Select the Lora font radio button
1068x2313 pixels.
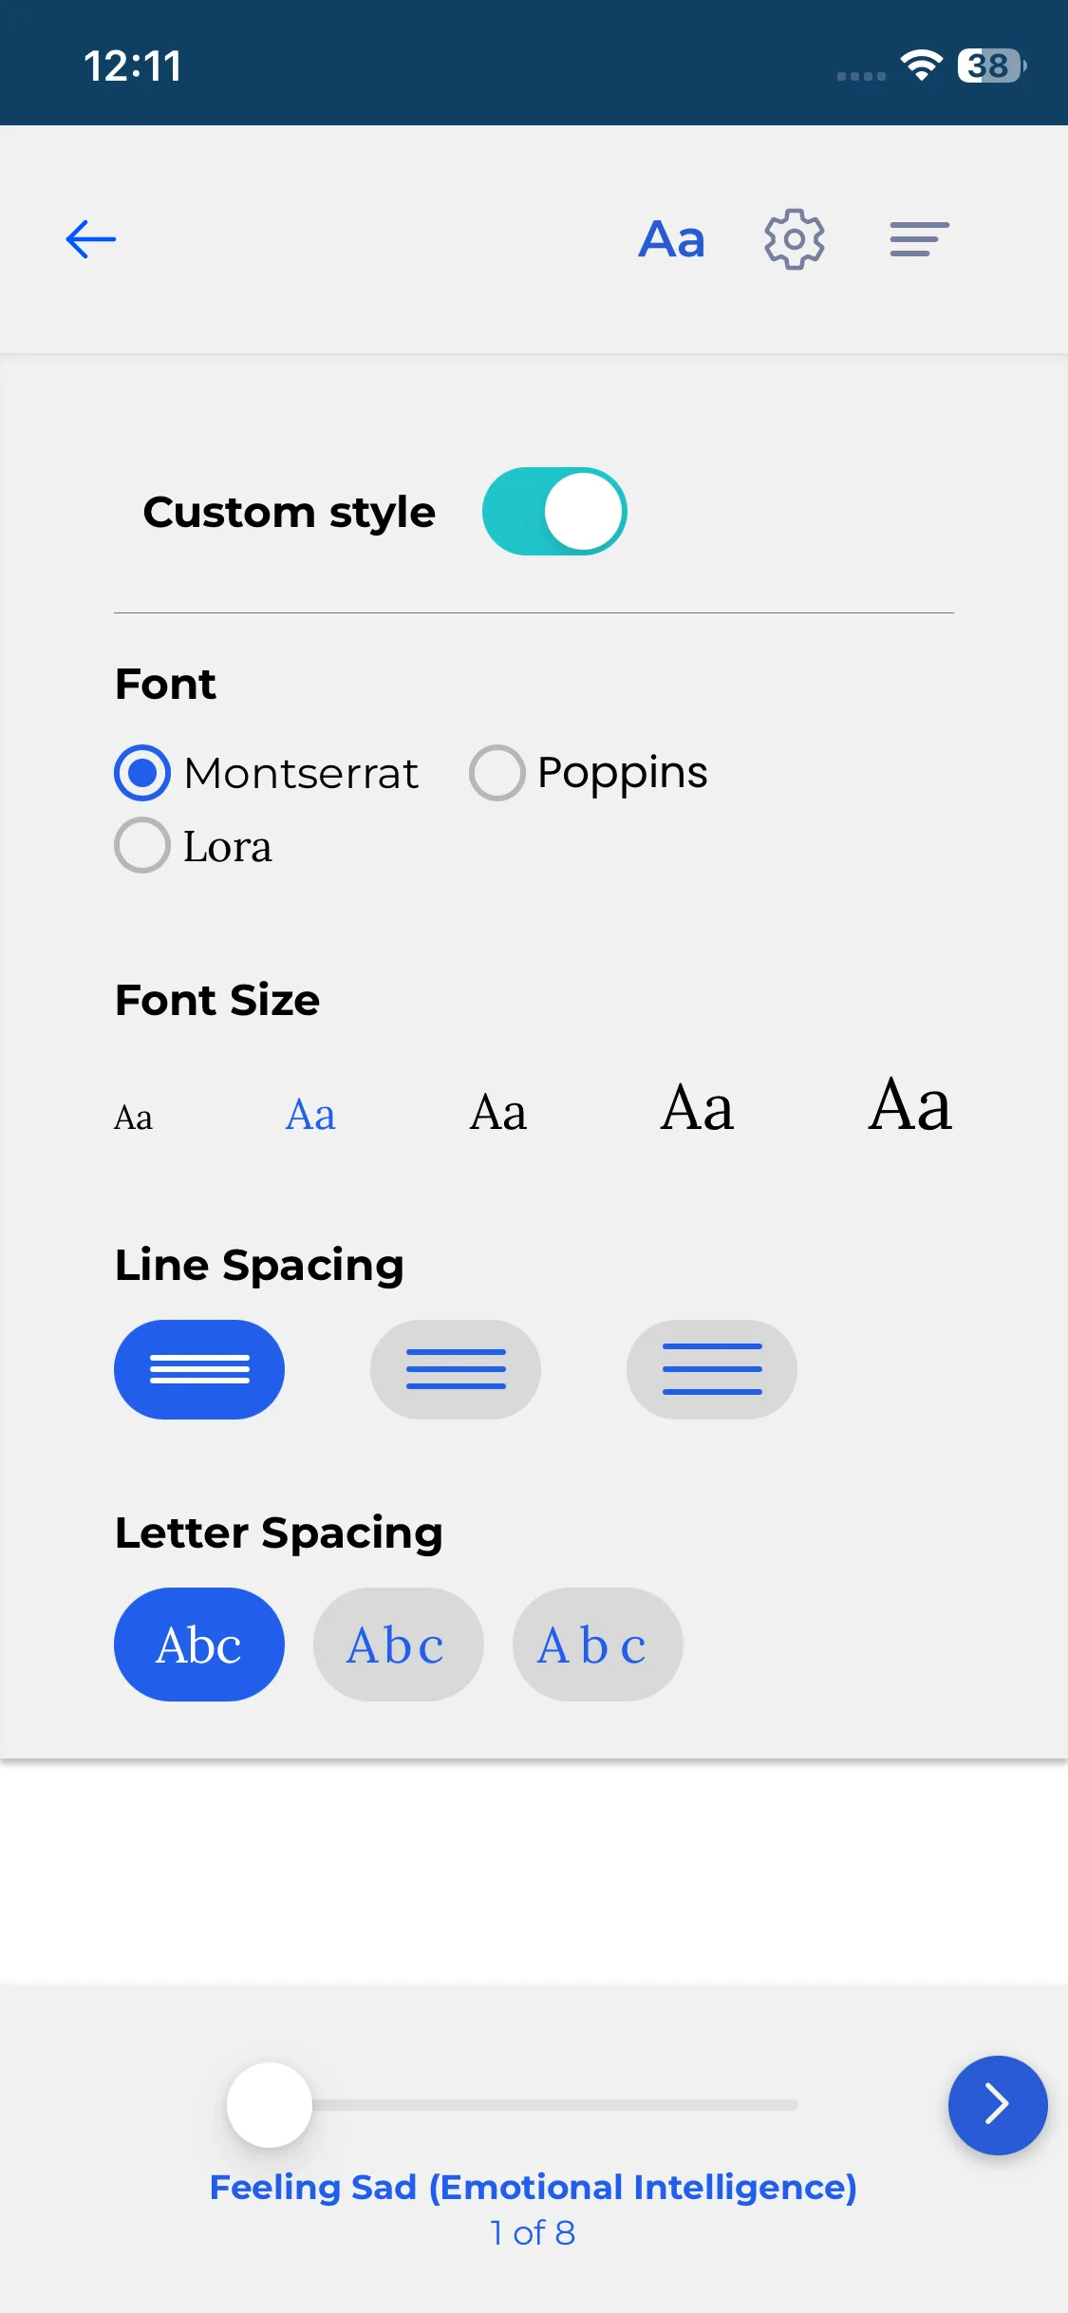click(x=142, y=845)
